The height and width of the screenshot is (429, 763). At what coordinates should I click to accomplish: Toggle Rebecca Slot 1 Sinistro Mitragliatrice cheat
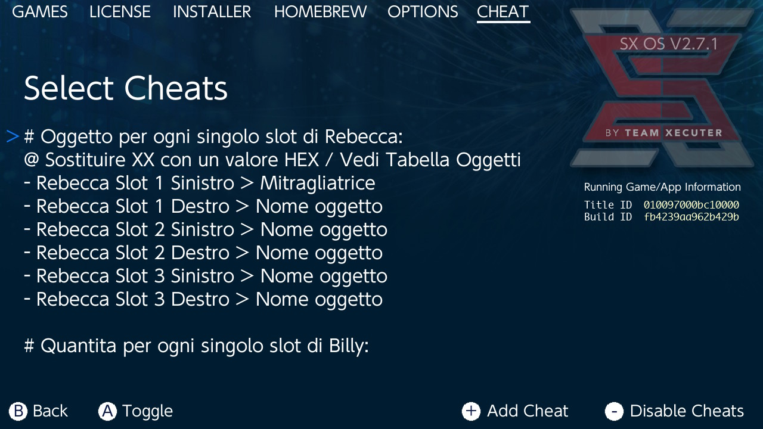pyautogui.click(x=200, y=183)
